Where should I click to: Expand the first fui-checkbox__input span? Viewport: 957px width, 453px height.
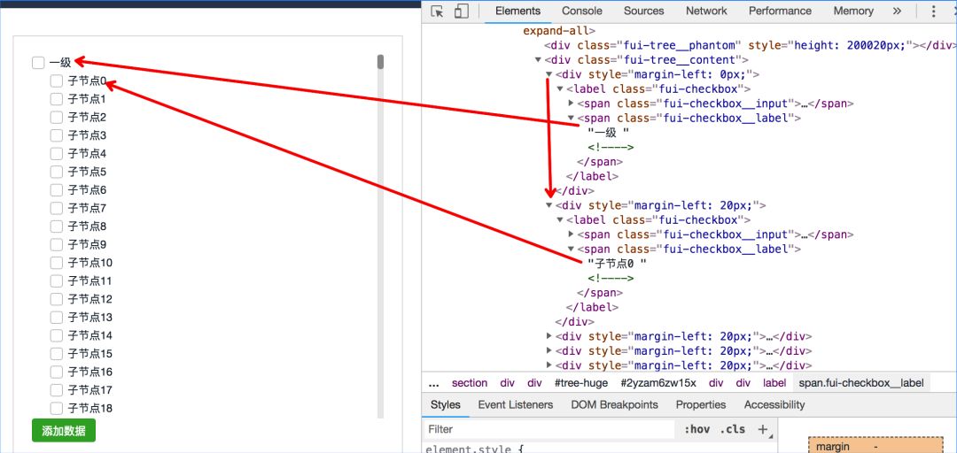tap(571, 104)
